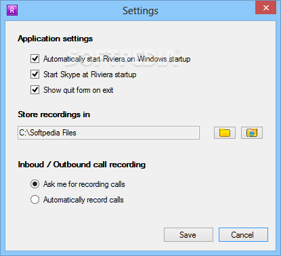The image size is (281, 256).
Task: Click the Store recordings in heading
Action: [x=54, y=114]
